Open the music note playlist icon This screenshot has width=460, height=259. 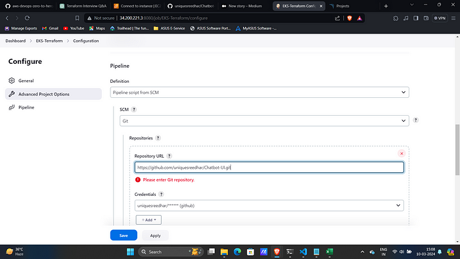pyautogui.click(x=405, y=18)
